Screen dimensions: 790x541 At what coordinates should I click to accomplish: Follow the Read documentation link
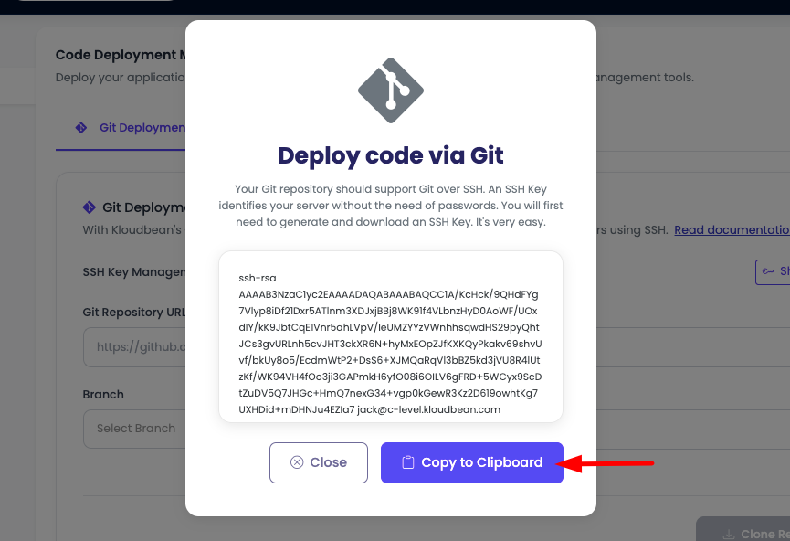pos(732,229)
